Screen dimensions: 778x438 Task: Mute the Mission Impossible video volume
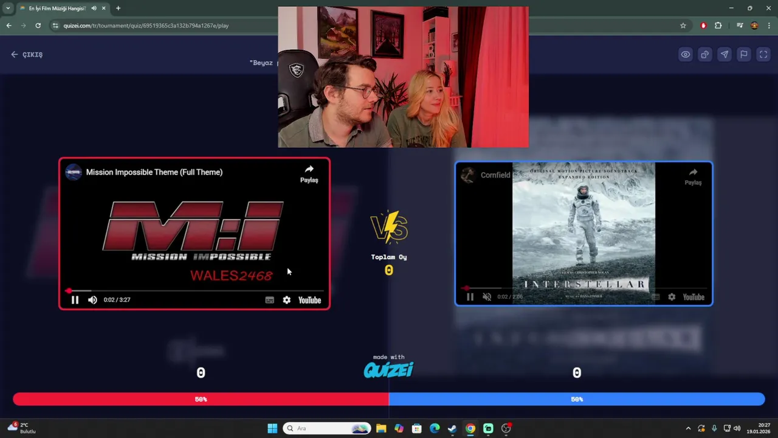click(x=92, y=299)
